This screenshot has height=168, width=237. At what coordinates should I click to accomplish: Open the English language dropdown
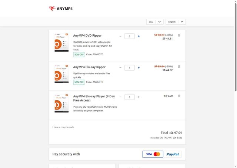pyautogui.click(x=176, y=22)
